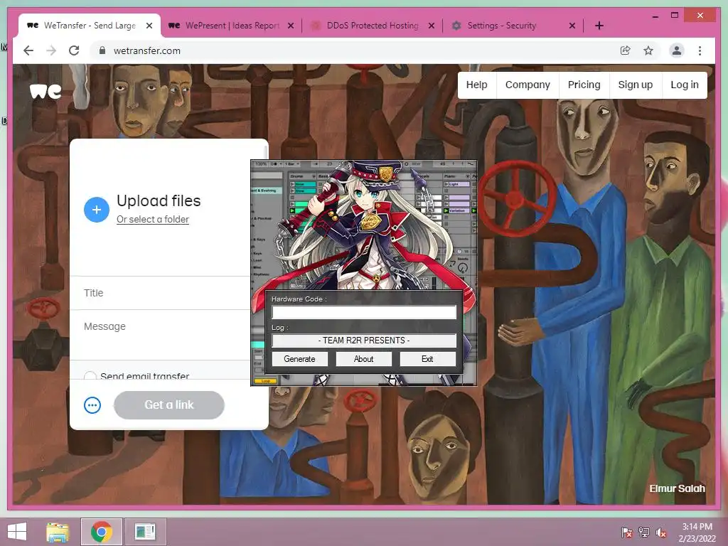Switch to the WePresent Ideas Report tab

tap(231, 26)
